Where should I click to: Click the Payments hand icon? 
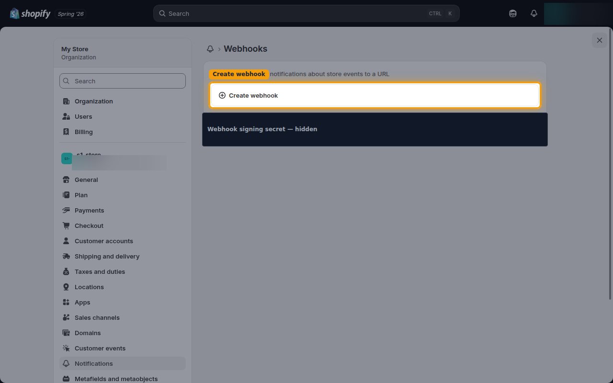(x=66, y=210)
